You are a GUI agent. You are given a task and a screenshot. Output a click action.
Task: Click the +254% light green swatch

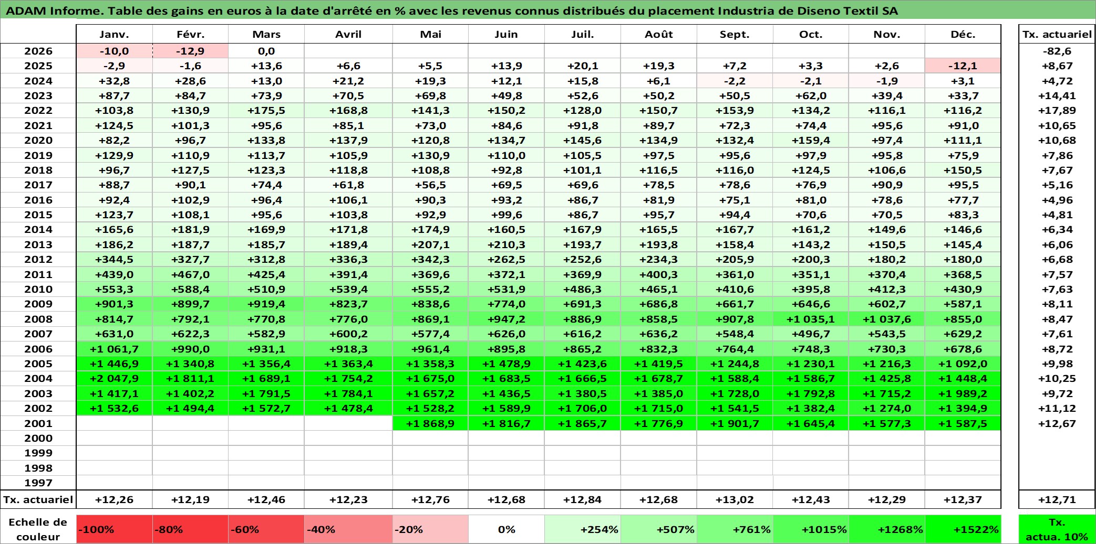(x=583, y=529)
